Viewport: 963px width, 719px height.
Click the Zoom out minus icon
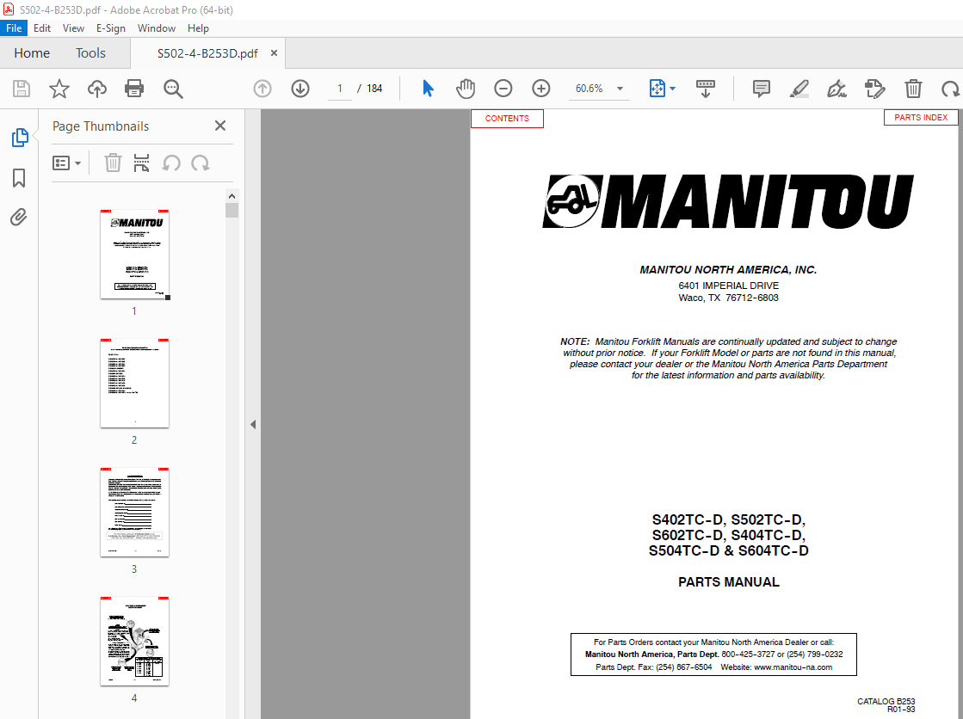click(x=503, y=89)
